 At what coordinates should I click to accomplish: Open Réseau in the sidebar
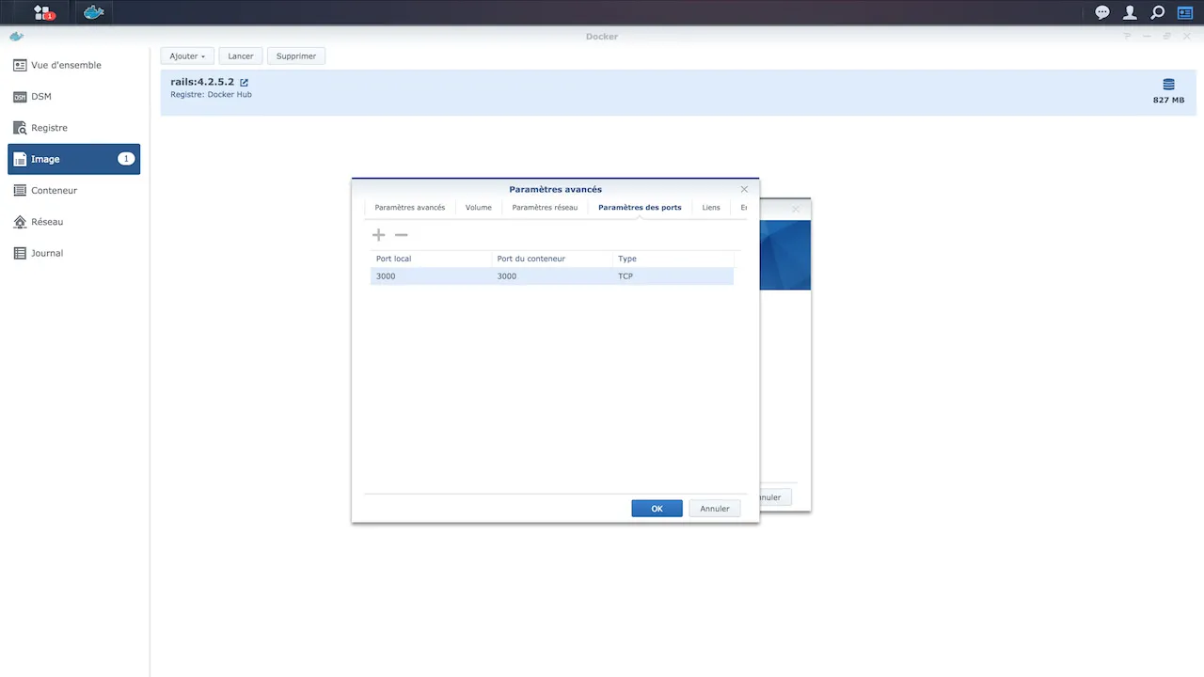point(73,222)
